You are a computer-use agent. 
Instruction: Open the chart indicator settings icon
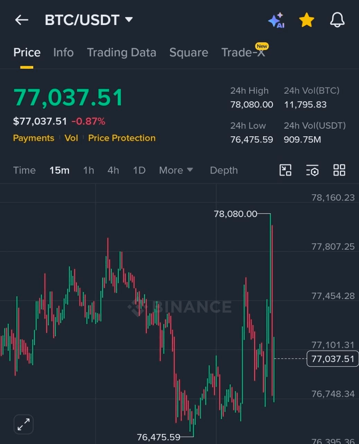click(312, 170)
